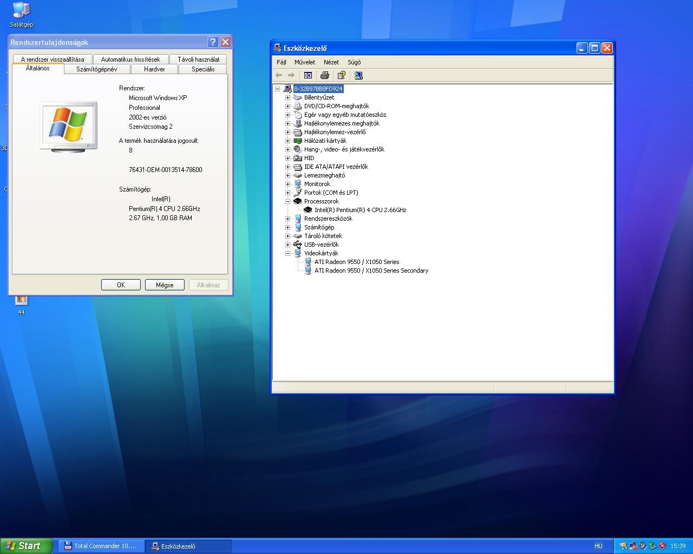Click the OK button
The image size is (693, 554).
pos(121,285)
